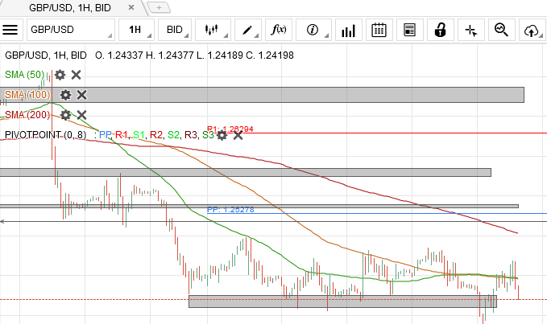
Task: Click the R1: 1.26294 resistance label
Action: [230, 129]
